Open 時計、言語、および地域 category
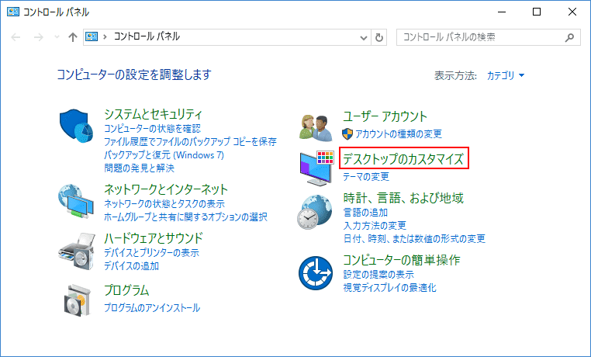 pyautogui.click(x=403, y=198)
